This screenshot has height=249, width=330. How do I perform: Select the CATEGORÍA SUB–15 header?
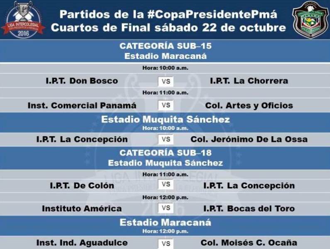(166, 46)
